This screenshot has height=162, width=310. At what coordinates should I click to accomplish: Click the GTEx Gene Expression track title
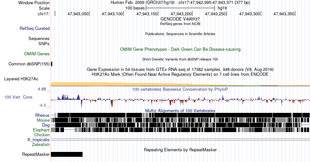[x=180, y=69]
